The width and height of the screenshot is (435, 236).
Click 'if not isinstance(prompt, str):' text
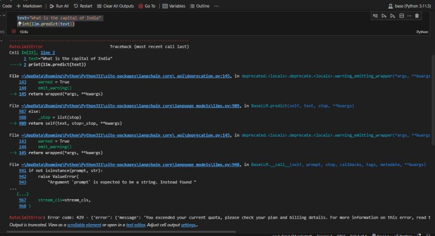click(65, 171)
